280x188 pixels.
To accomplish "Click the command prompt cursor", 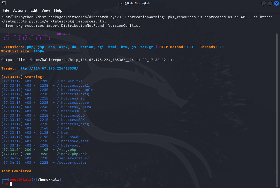I will click(11, 184).
